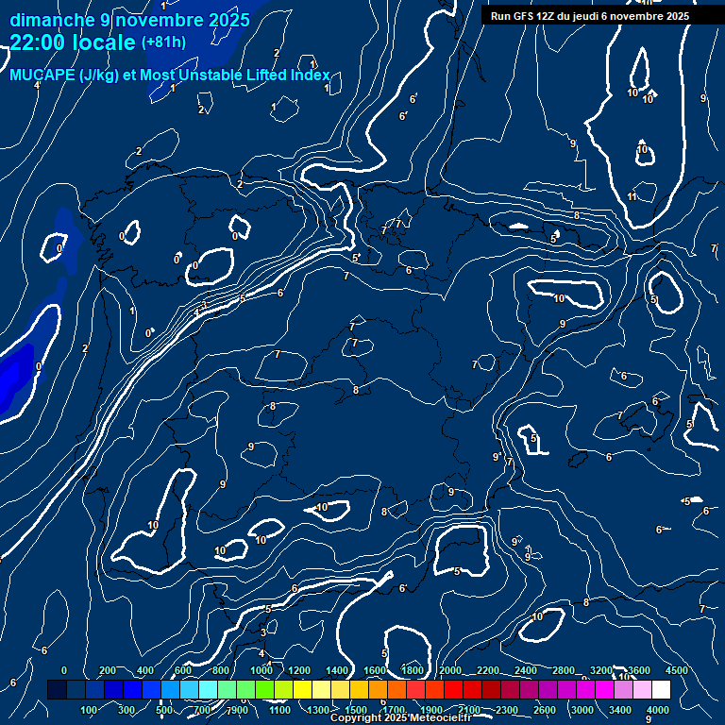725x725 pixels.
Task: Click the '2300' legend label
Action: 507,710
